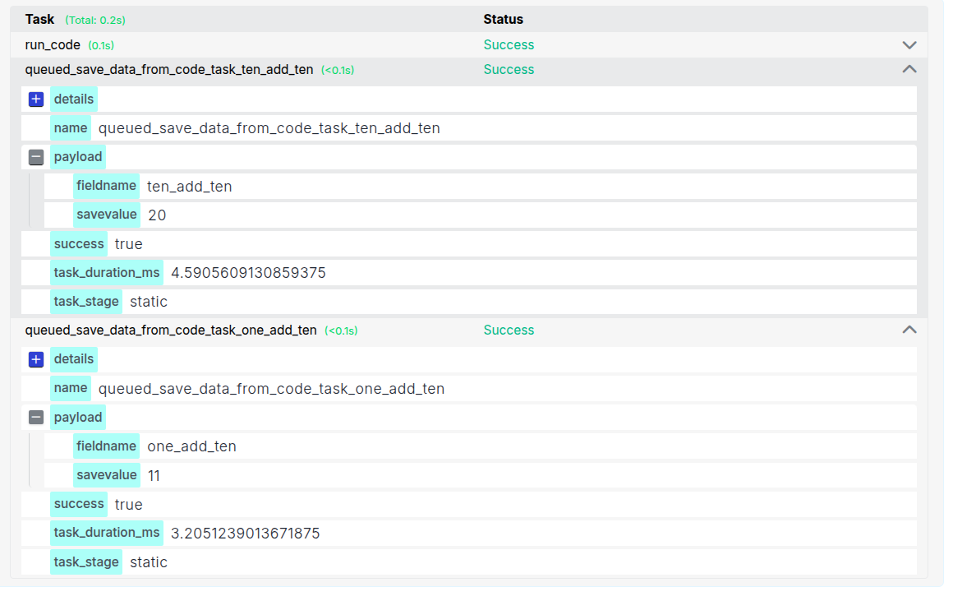Click the Status column header
Screen dimensions: 953x610
(x=503, y=19)
